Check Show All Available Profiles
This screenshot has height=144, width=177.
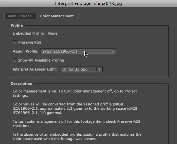(15, 60)
